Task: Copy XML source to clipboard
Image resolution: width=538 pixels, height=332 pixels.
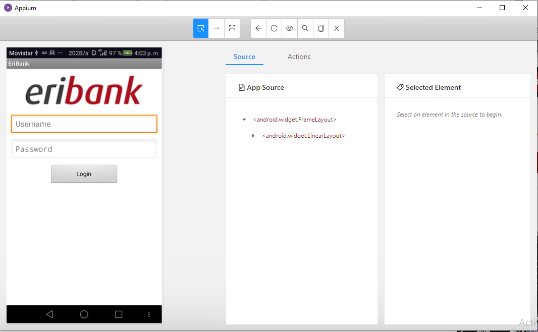Action: point(321,28)
